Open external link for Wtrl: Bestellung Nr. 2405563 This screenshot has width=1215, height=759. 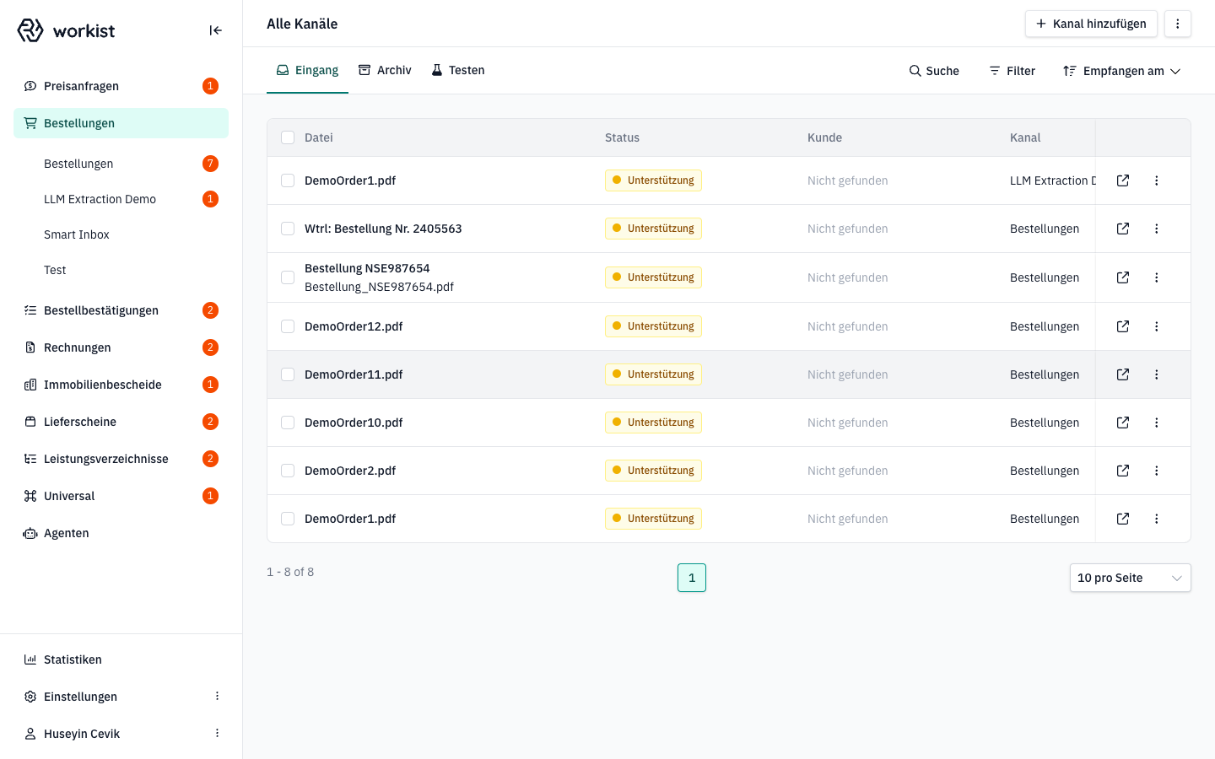[x=1123, y=229]
